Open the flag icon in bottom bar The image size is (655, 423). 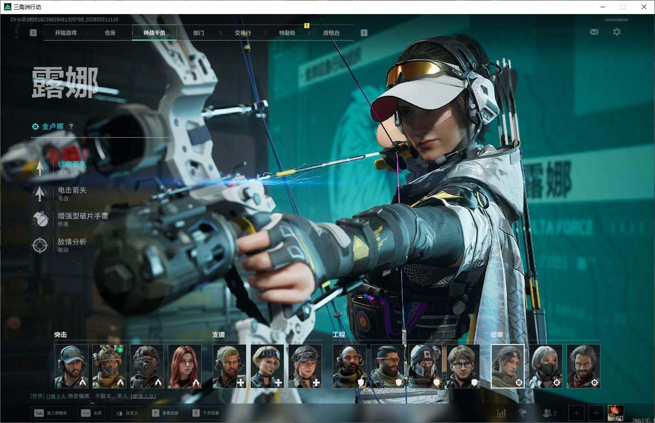point(523,413)
